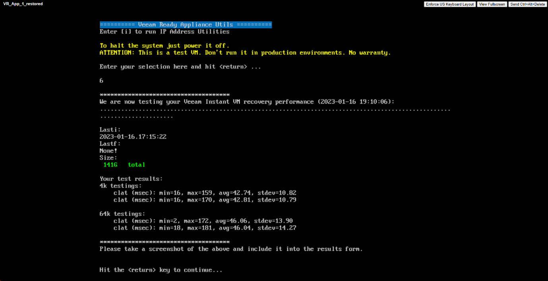Click the Lasti timestamp 2023-01-16.17:15:22
This screenshot has width=548, height=281.
tap(133, 137)
